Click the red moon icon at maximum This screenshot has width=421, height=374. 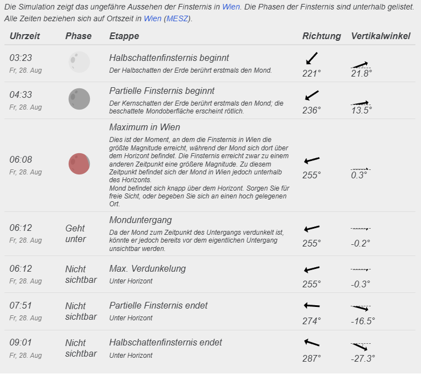79,164
